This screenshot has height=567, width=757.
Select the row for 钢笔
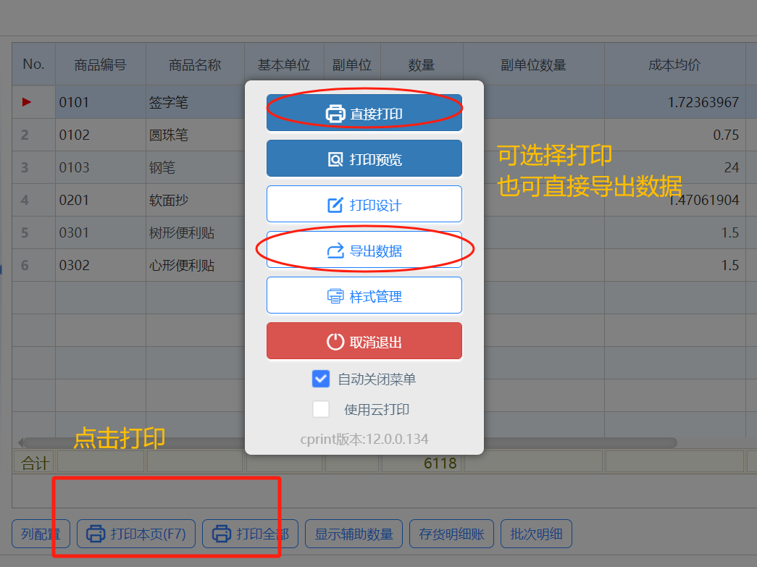(x=163, y=167)
